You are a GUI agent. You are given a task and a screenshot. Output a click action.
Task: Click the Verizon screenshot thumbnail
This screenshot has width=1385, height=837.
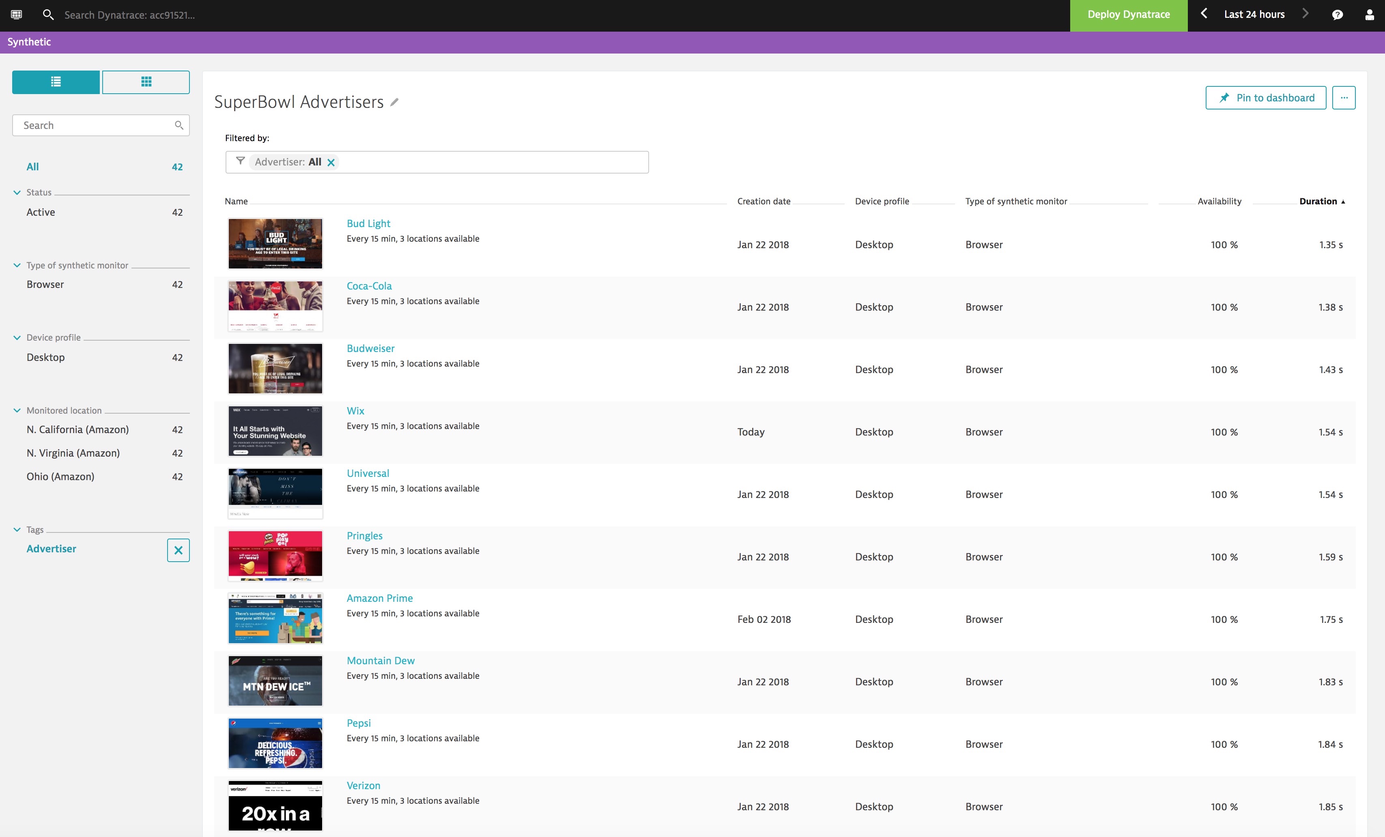point(275,805)
